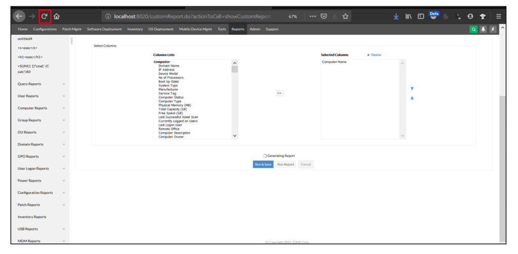Open the OS Deployment tab

[x=161, y=29]
